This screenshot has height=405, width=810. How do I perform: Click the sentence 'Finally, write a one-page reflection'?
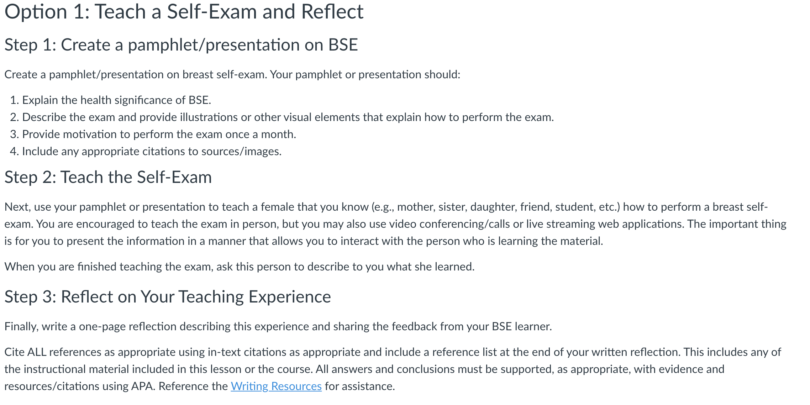278,326
